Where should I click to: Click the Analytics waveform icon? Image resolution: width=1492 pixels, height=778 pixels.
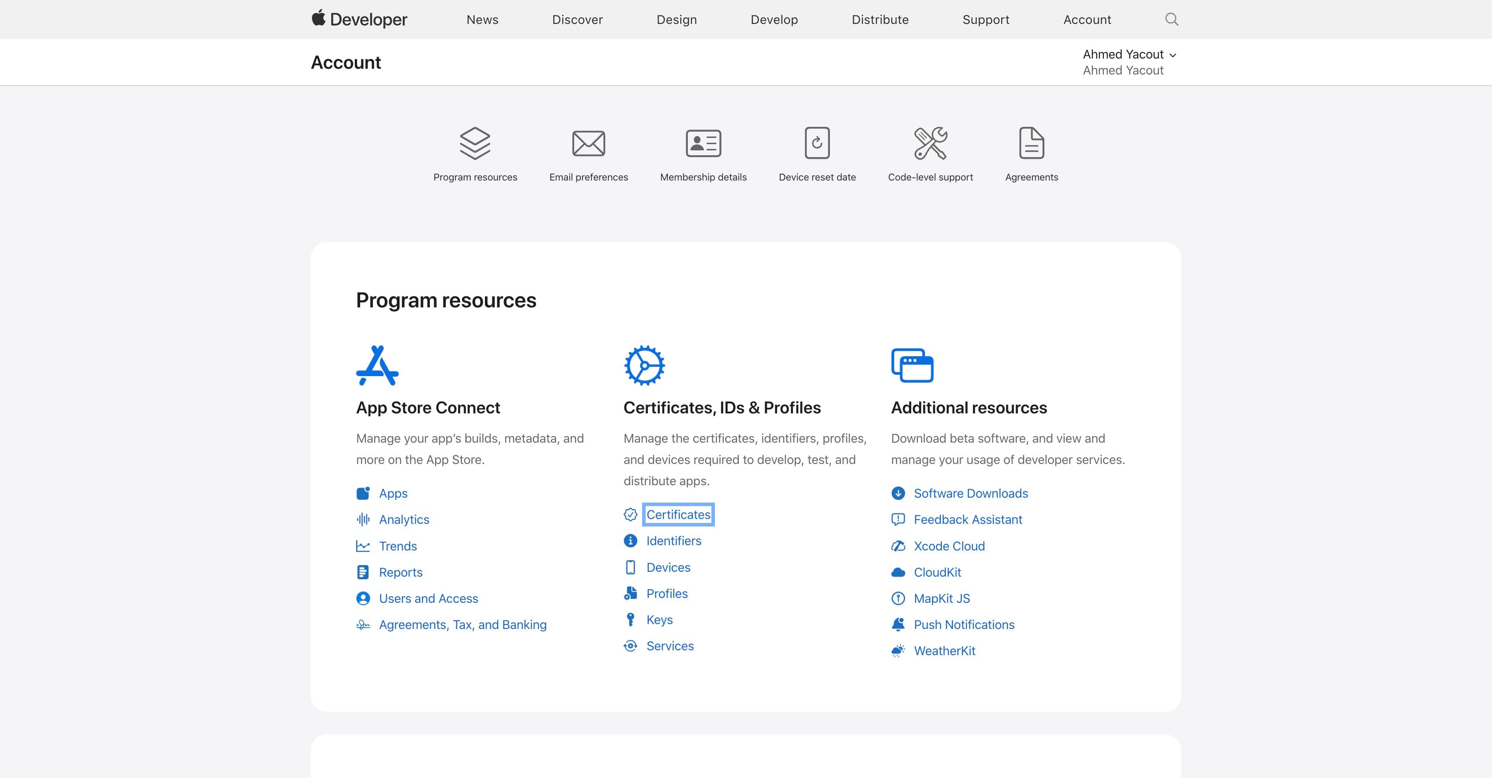pyautogui.click(x=363, y=519)
